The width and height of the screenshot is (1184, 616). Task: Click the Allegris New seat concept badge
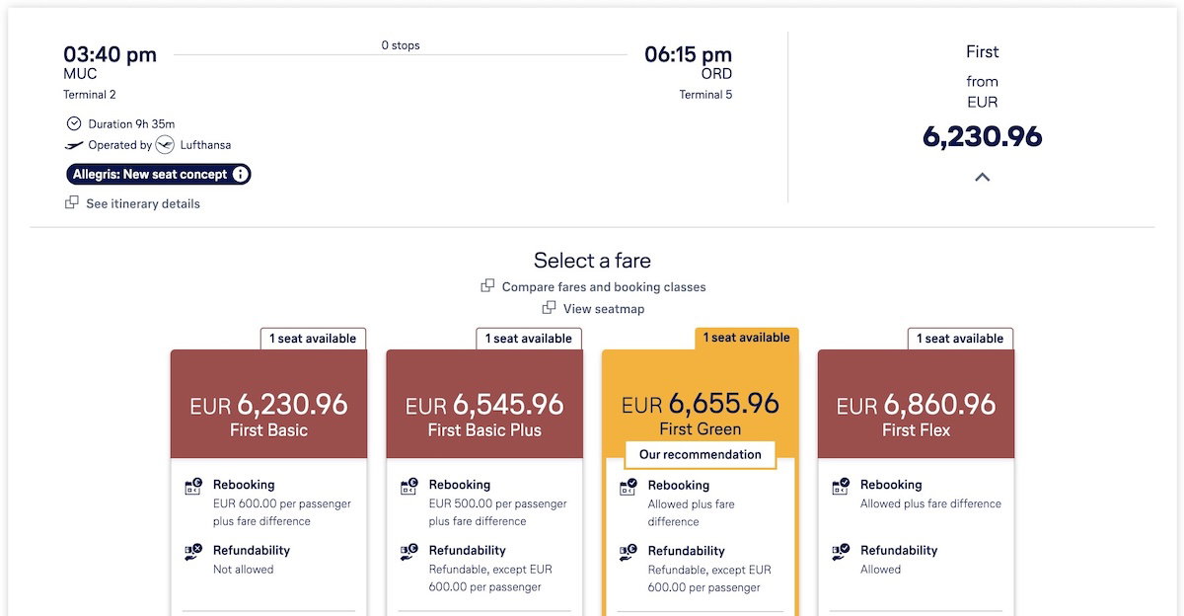pyautogui.click(x=150, y=175)
